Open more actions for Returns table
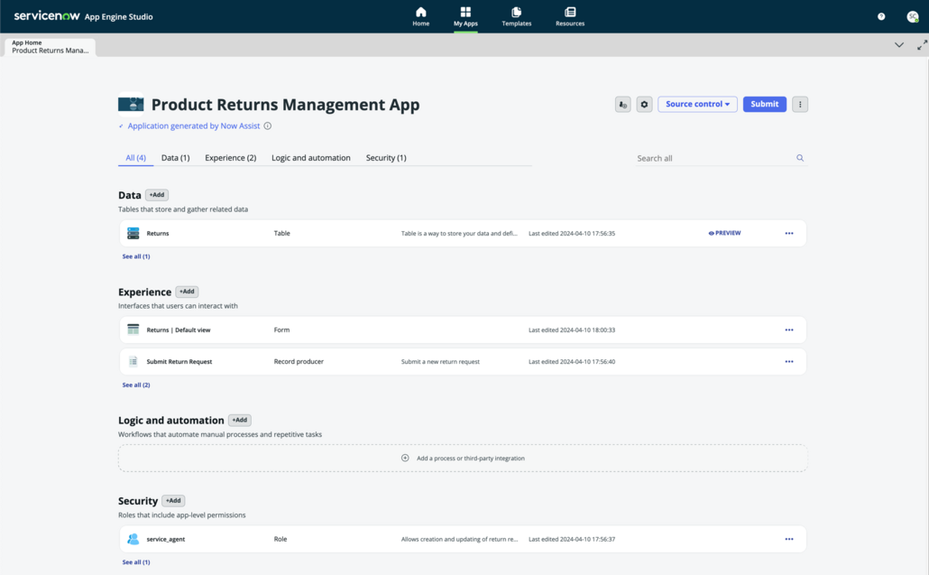This screenshot has width=929, height=575. click(x=789, y=234)
